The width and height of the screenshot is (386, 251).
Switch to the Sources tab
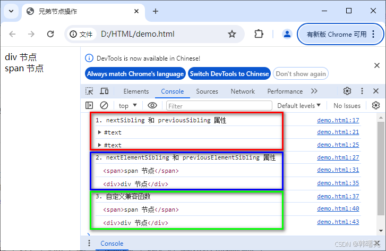(207, 91)
